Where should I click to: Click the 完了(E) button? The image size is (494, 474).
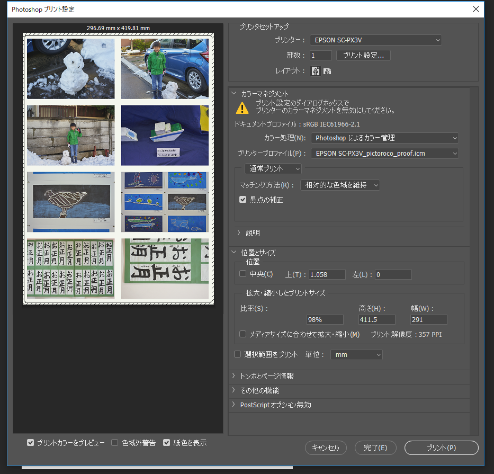click(x=375, y=448)
